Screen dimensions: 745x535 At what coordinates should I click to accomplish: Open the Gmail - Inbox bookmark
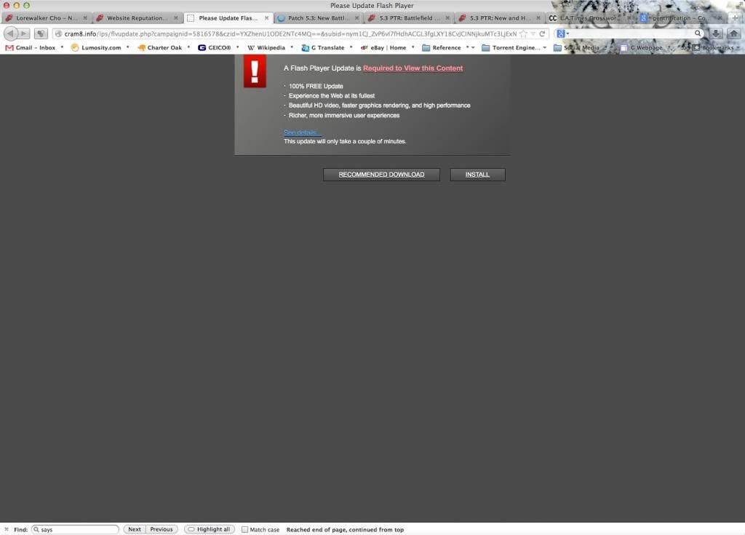pos(31,47)
